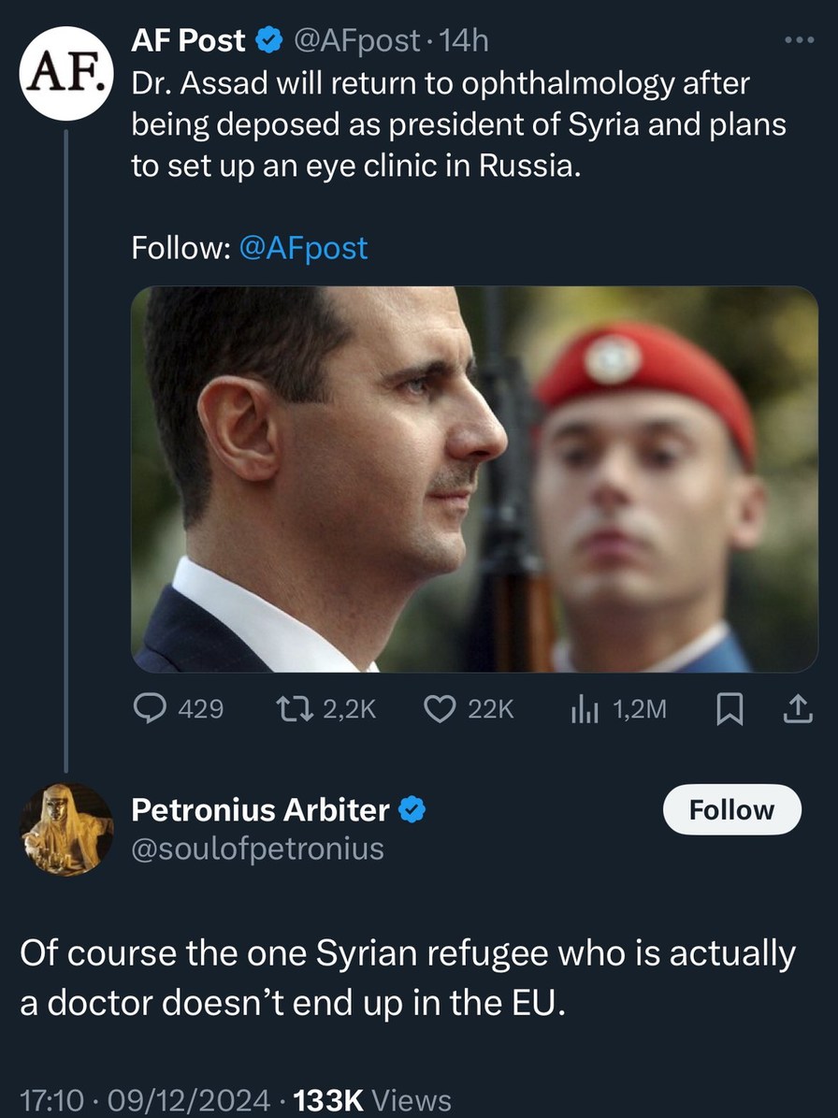The width and height of the screenshot is (838, 1118).
Task: Open the @AFpost mention link
Action: 303,248
